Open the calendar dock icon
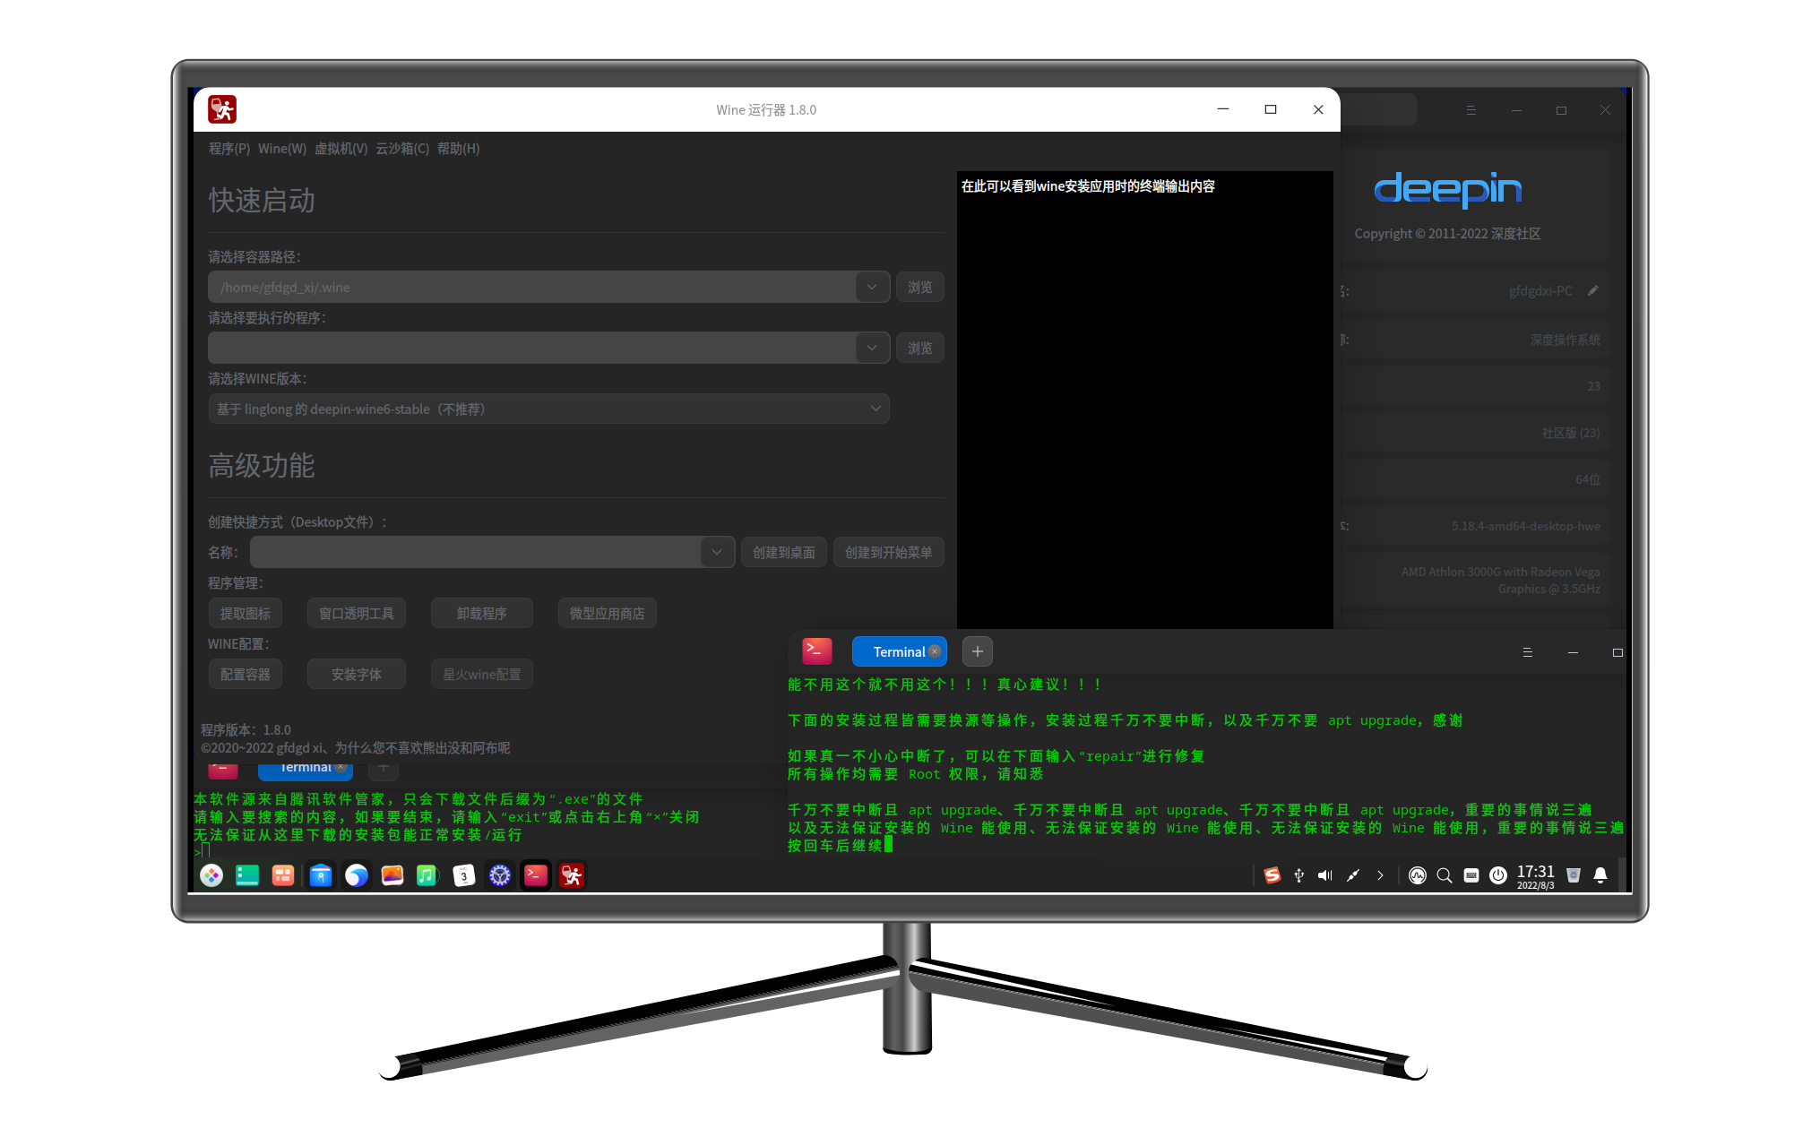Viewport: 1820px width, 1137px height. pos(464,875)
